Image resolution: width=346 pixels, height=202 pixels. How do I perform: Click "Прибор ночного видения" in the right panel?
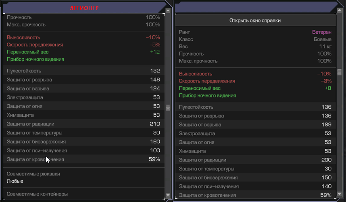tap(208, 96)
